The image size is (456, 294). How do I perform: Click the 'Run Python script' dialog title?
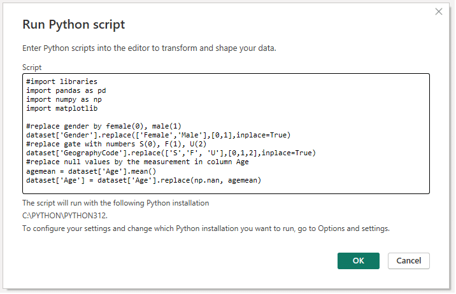click(74, 24)
